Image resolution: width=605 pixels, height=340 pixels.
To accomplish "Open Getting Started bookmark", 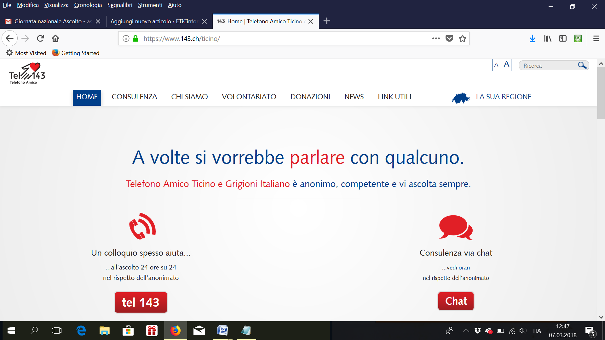I will pos(76,53).
